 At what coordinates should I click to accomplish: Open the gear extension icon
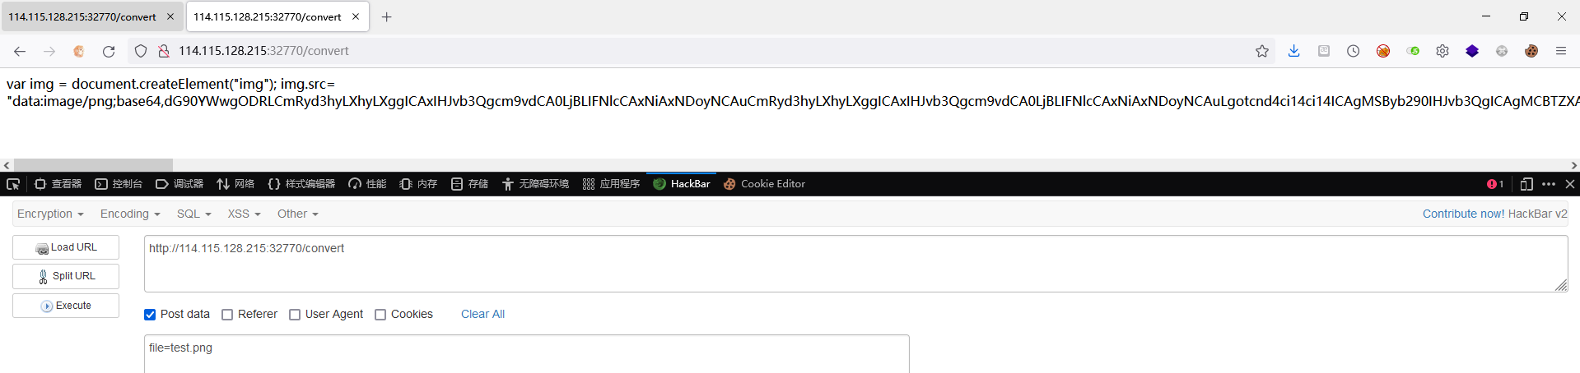click(x=1443, y=51)
